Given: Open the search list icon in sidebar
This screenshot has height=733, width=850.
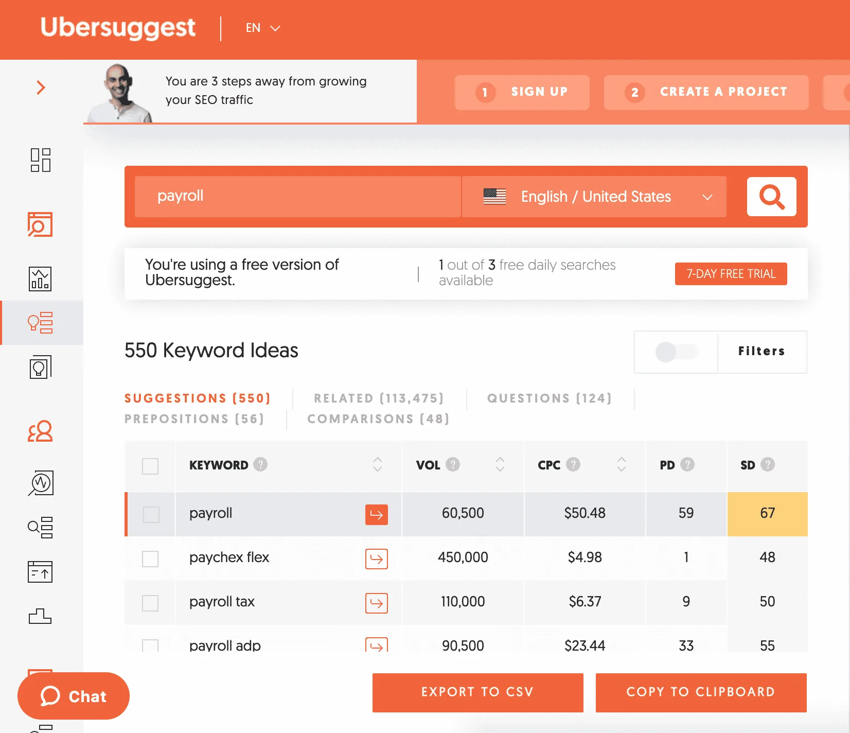Looking at the screenshot, I should pos(40,528).
